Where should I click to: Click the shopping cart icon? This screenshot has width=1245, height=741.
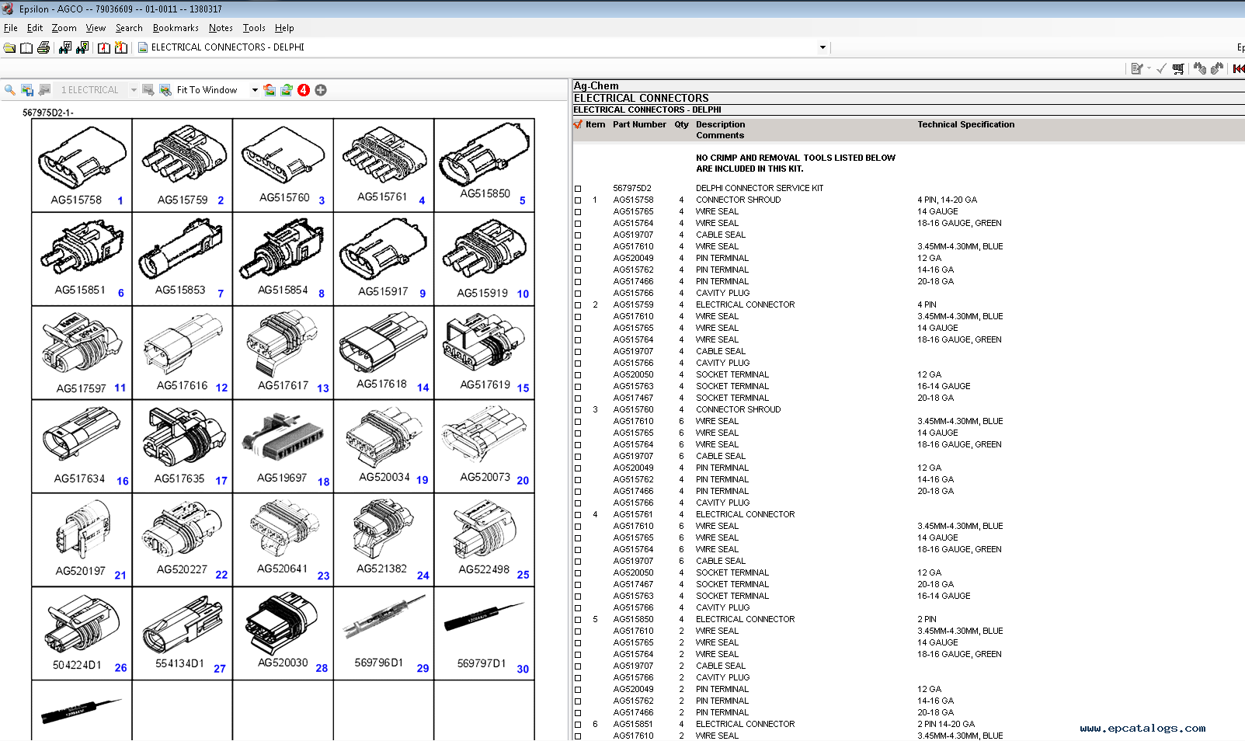pyautogui.click(x=1178, y=69)
